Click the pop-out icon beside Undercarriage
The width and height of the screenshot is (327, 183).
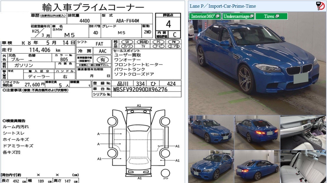coord(252,16)
